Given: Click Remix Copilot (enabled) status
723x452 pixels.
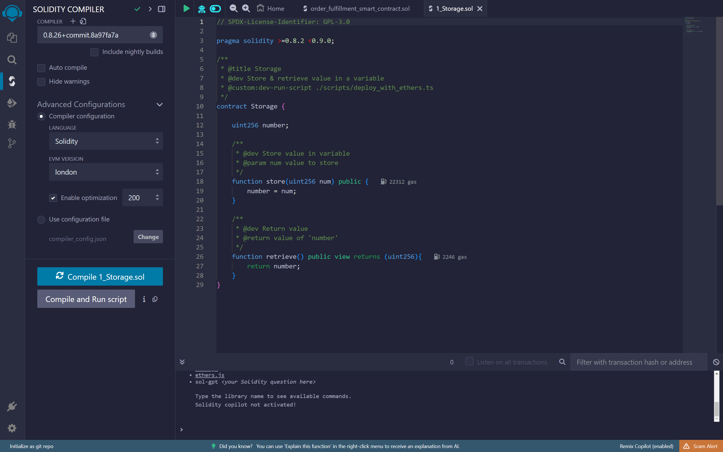Looking at the screenshot, I should (646, 446).
